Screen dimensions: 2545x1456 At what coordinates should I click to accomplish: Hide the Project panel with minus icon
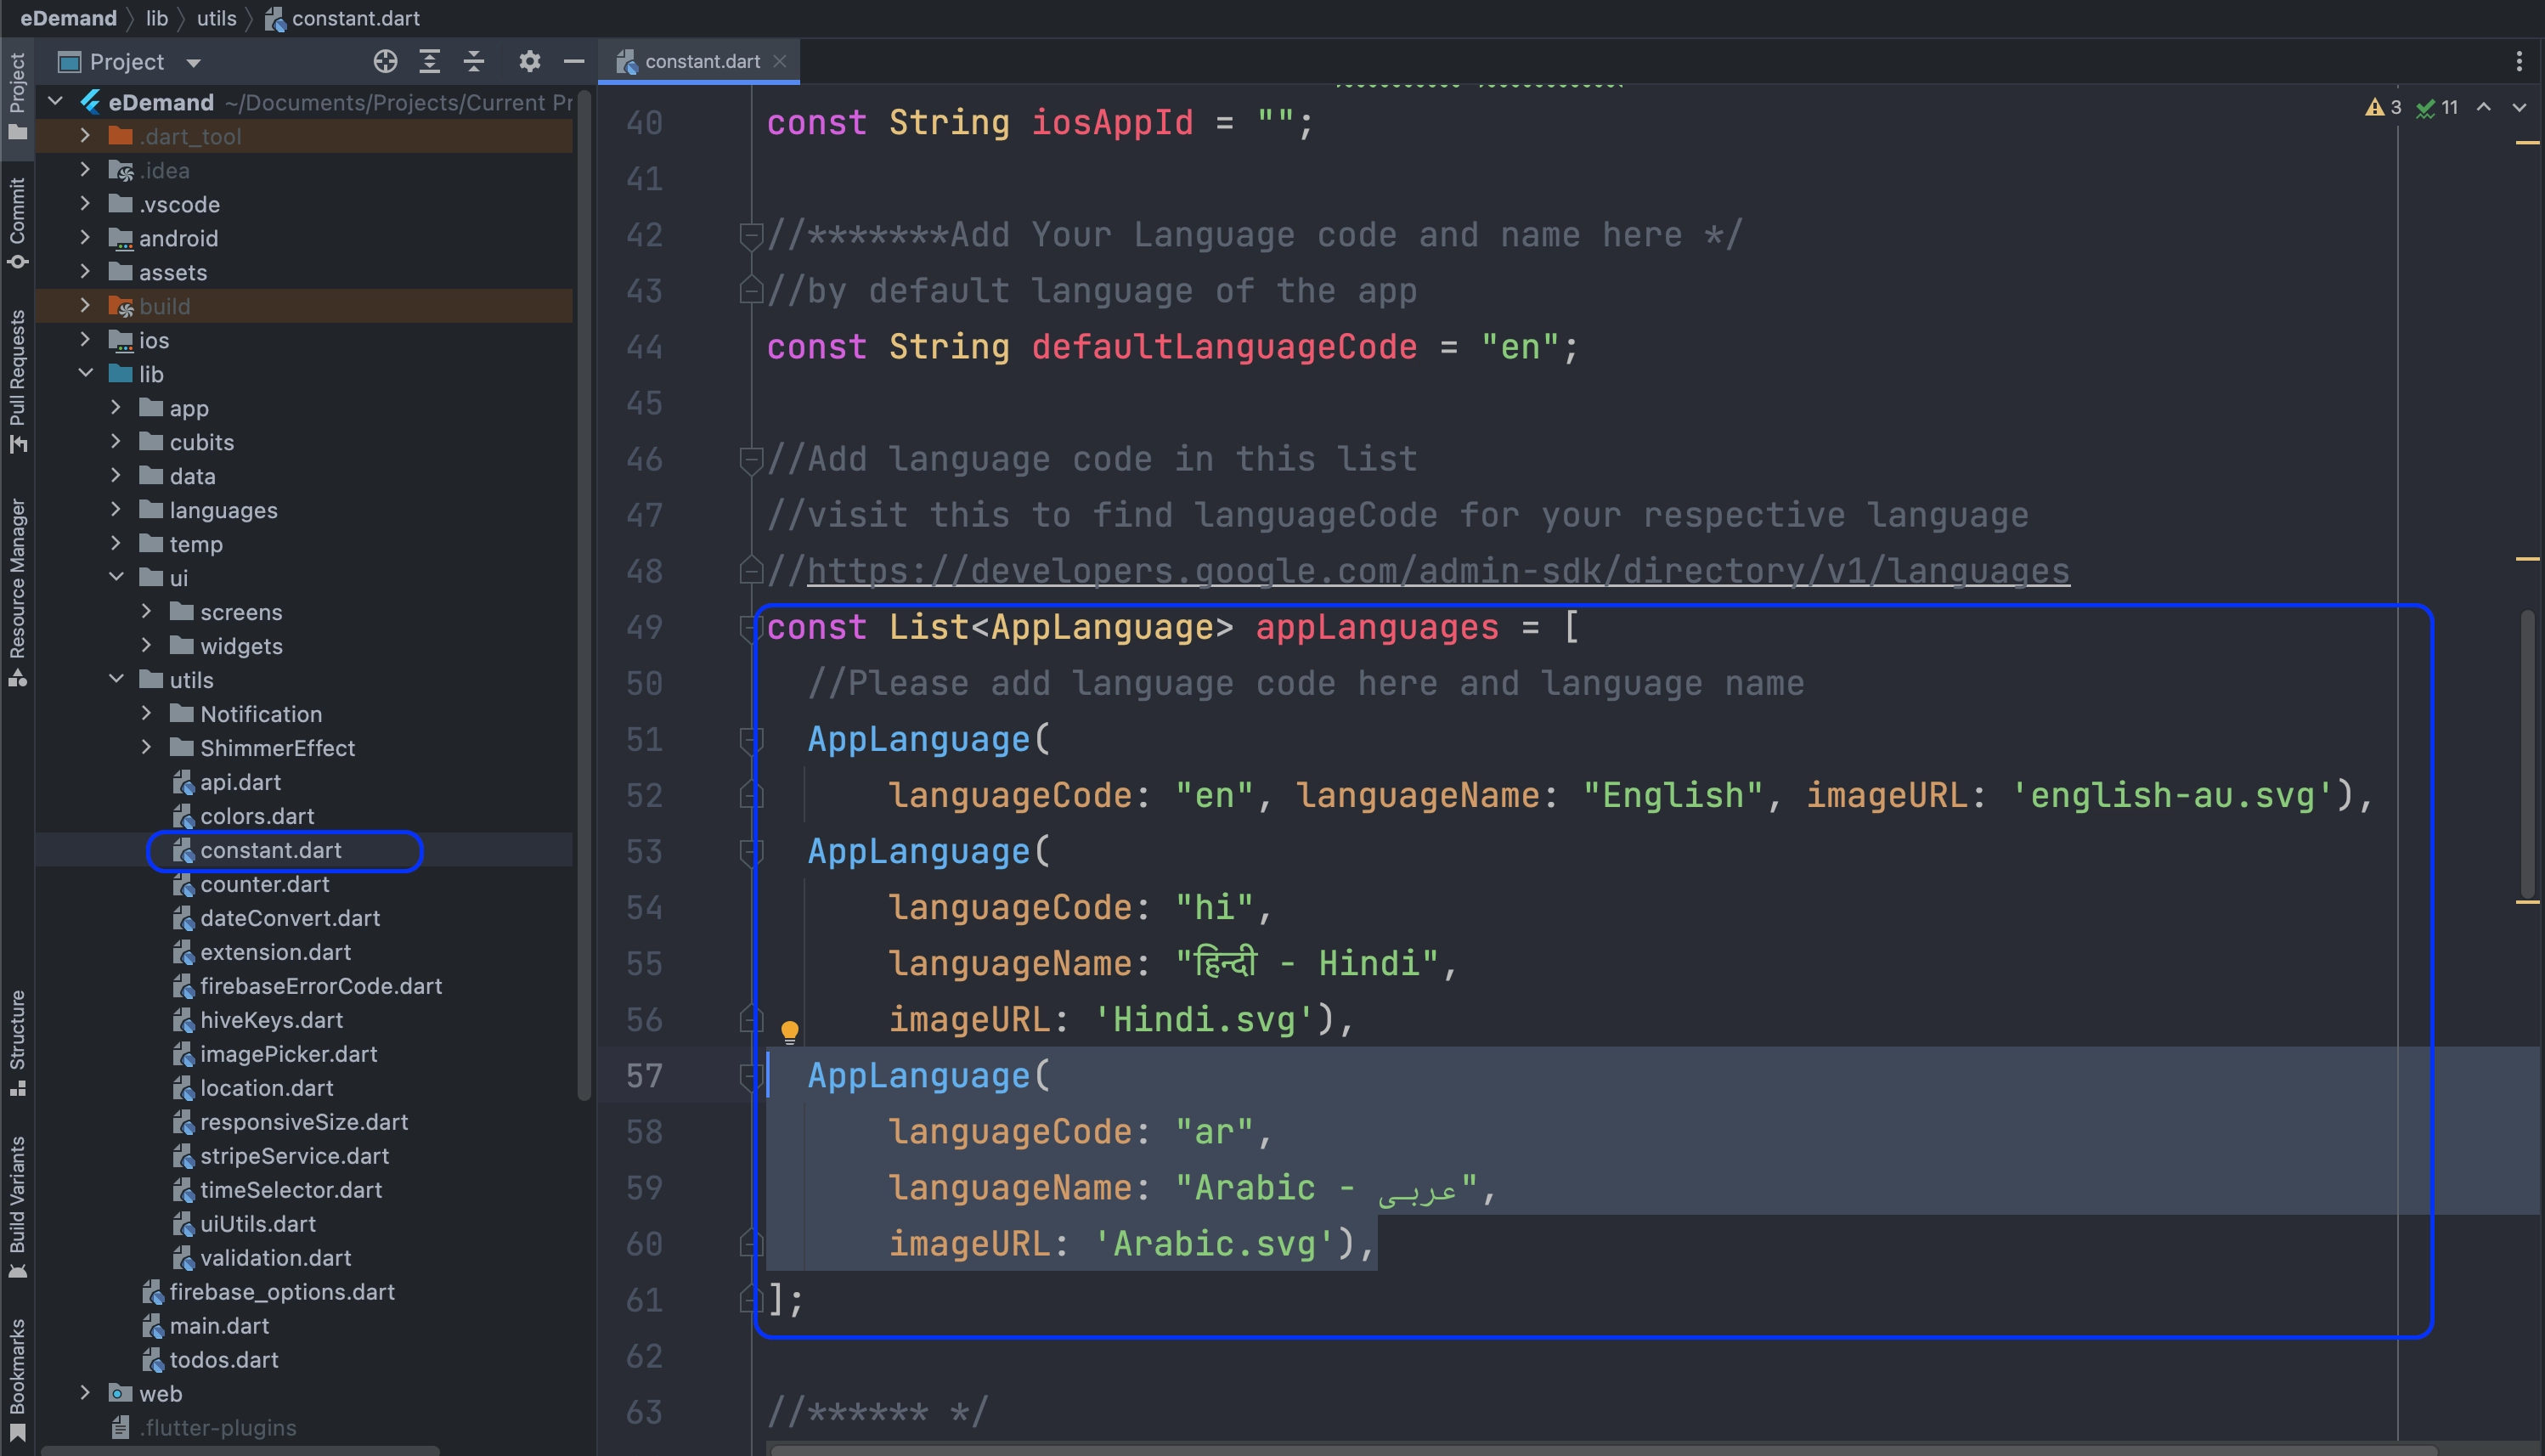pos(574,62)
